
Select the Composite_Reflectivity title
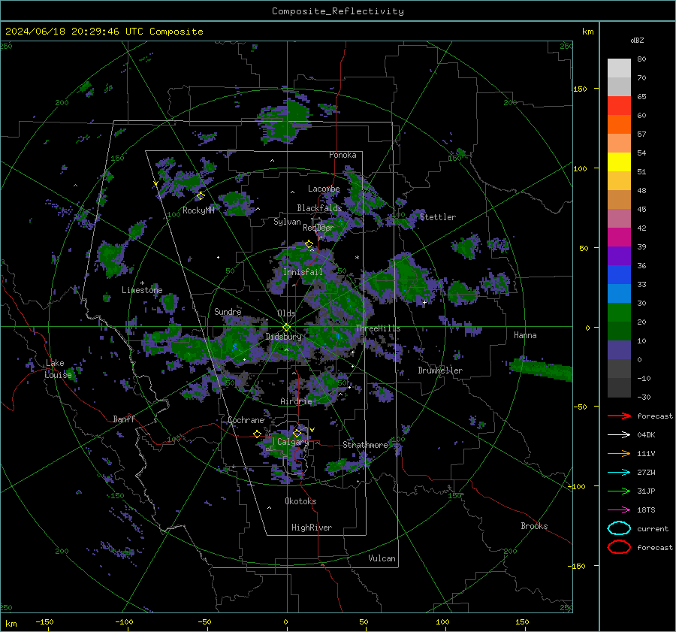[338, 11]
